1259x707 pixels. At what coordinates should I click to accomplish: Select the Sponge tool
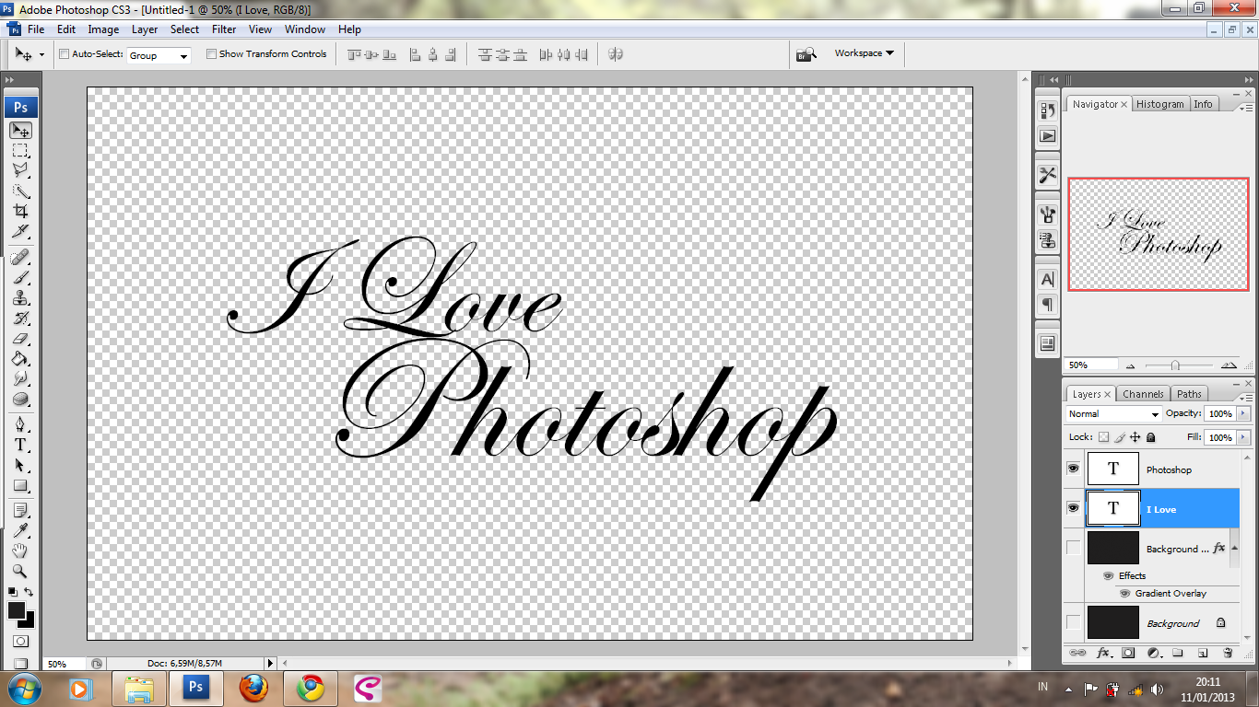20,399
